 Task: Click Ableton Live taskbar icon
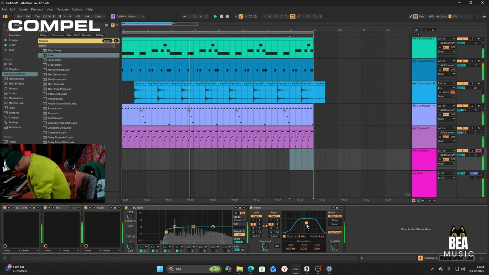(x=296, y=269)
